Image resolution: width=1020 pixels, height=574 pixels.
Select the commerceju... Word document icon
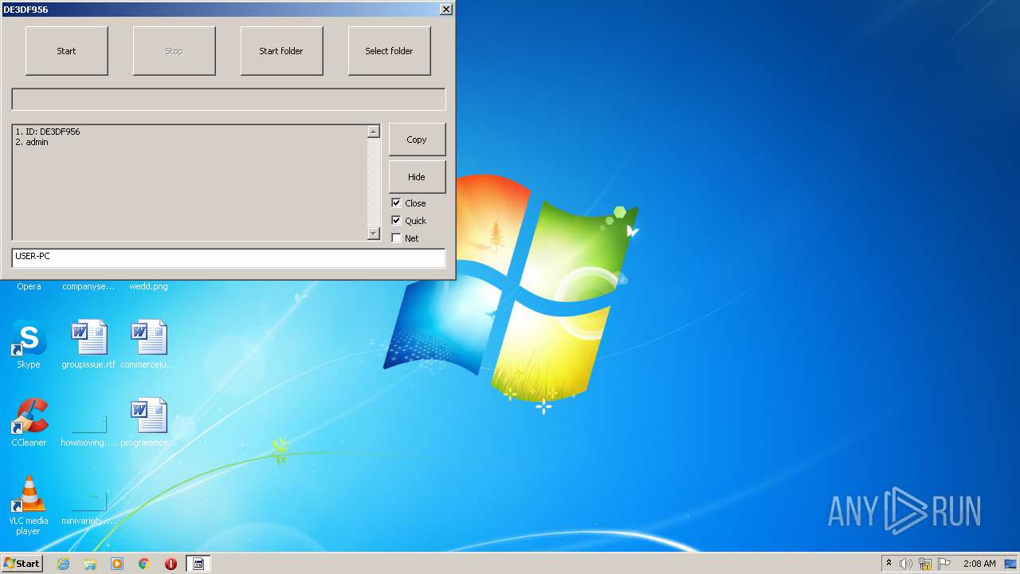coord(149,344)
